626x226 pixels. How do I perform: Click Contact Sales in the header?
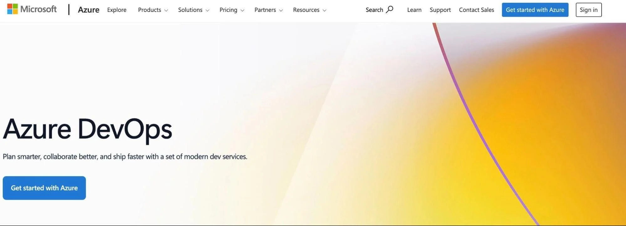476,10
